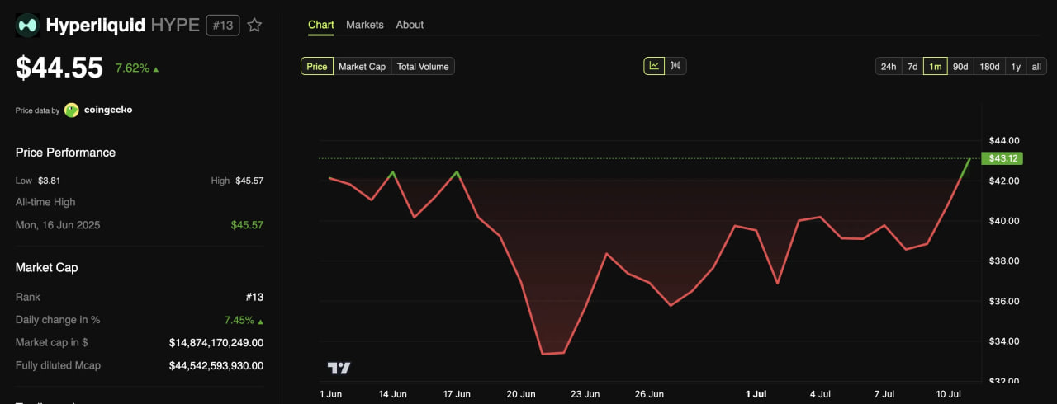Image resolution: width=1057 pixels, height=404 pixels.
Task: Select the Market Cap chart toggle
Action: [362, 67]
